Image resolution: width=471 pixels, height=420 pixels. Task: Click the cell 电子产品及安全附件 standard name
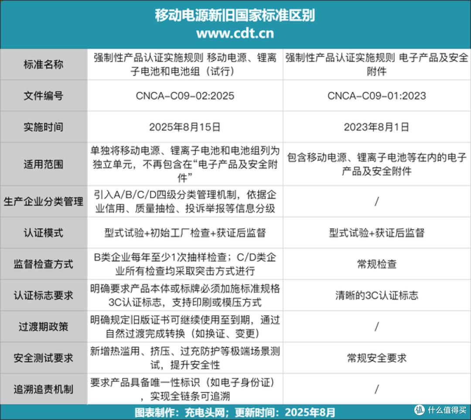point(377,64)
